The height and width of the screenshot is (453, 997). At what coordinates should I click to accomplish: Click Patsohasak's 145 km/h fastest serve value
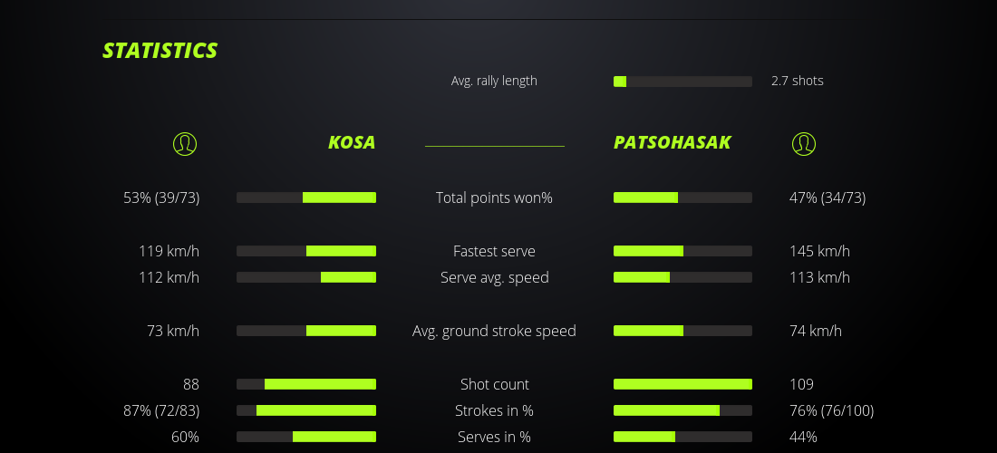819,251
